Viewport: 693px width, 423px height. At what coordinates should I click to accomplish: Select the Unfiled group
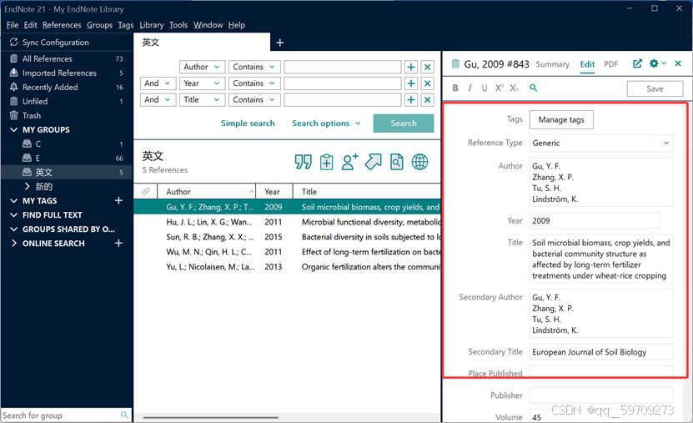66,101
